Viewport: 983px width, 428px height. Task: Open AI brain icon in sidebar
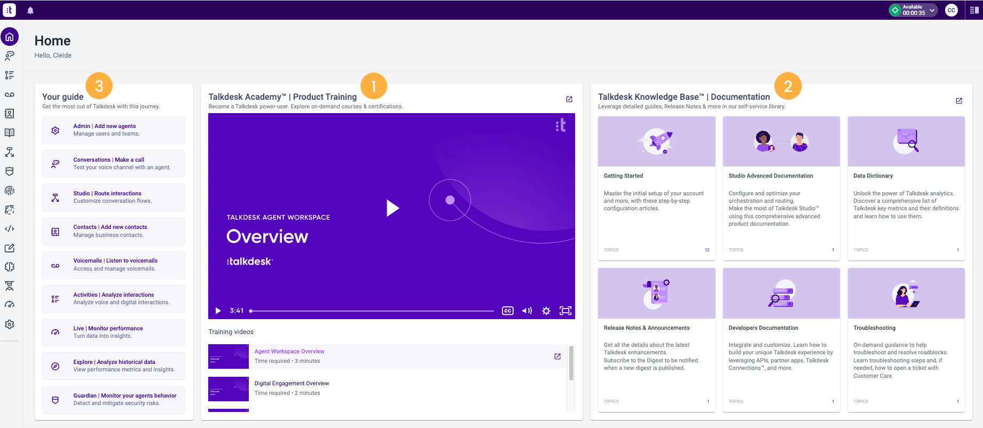pyautogui.click(x=10, y=267)
